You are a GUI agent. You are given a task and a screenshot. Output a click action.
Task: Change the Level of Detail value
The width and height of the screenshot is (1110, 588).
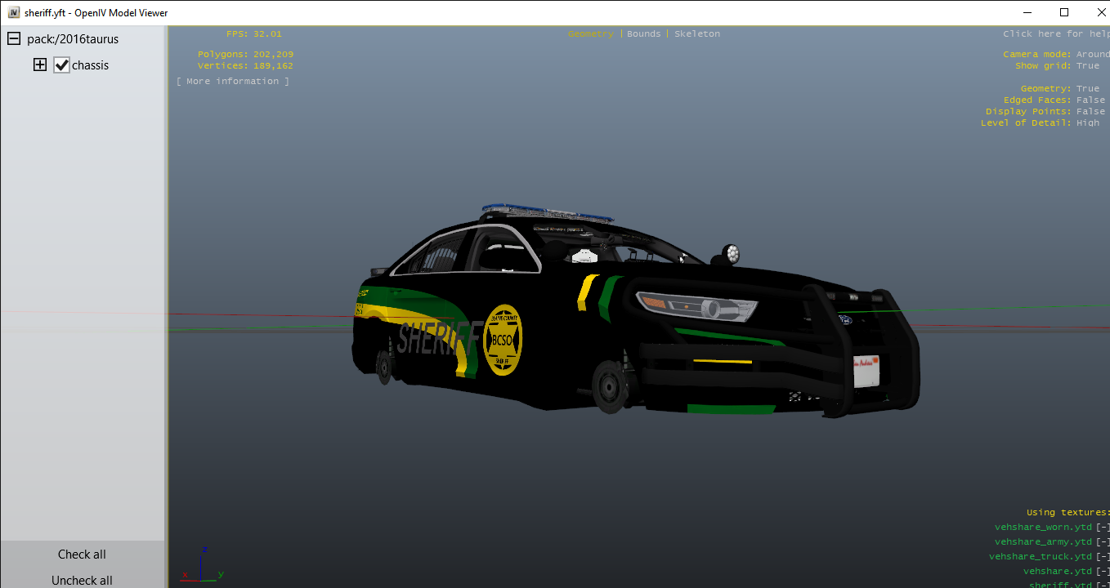(1087, 123)
